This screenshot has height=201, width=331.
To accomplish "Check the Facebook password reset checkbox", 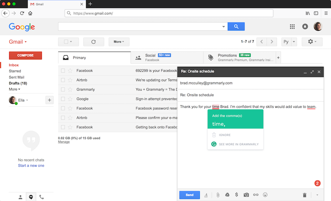I will click(x=63, y=108).
